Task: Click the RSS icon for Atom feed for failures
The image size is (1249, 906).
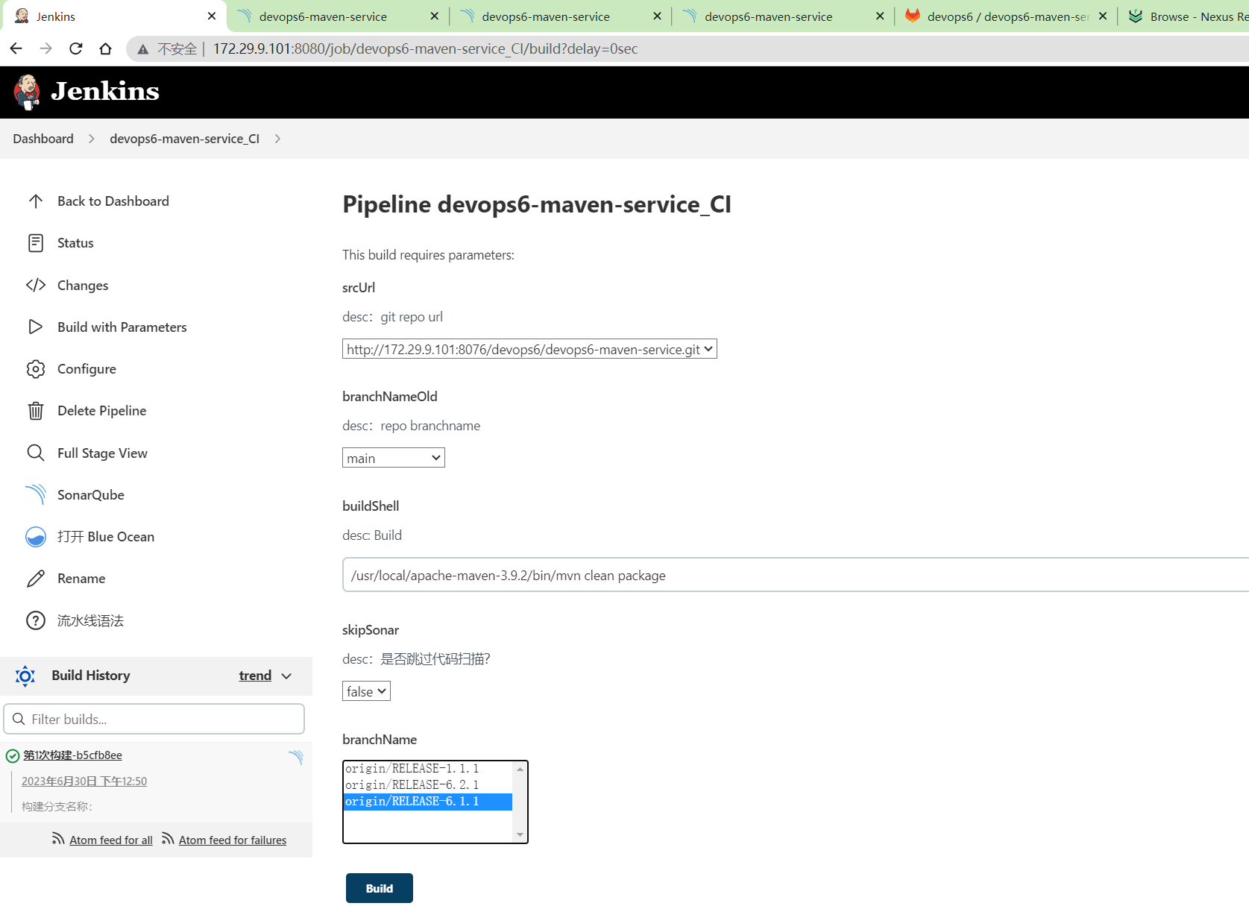Action: [168, 839]
